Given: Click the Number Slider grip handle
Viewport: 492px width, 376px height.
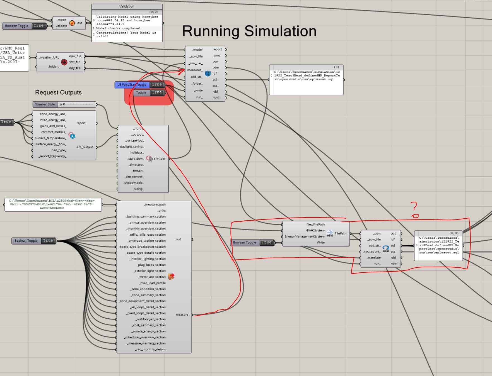Looking at the screenshot, I should (61, 104).
